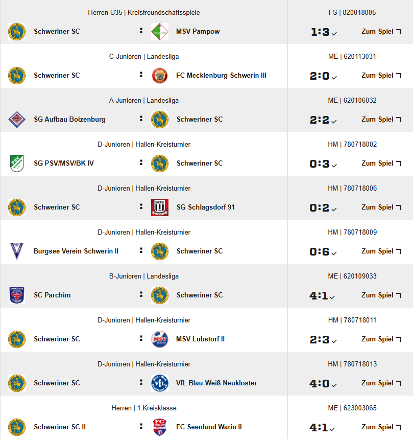The width and height of the screenshot is (413, 439).
Task: Click the 4:0 match result
Action: (320, 383)
